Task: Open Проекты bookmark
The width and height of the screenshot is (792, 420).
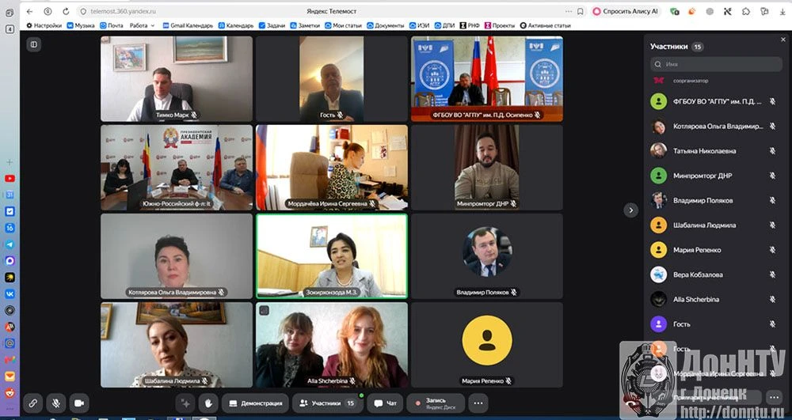Action: point(500,25)
